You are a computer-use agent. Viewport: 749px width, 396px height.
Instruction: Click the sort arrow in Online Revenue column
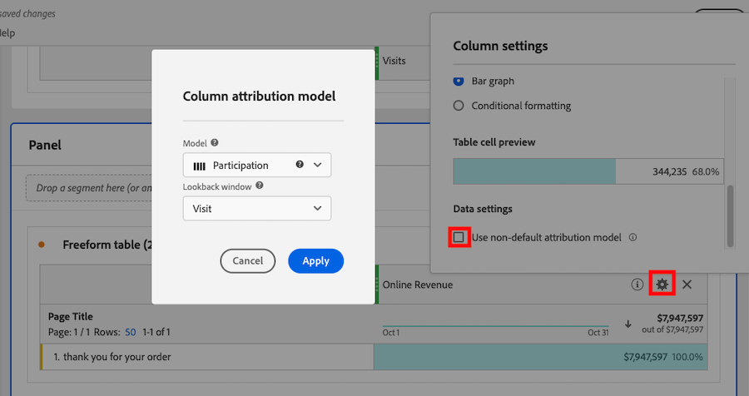628,324
